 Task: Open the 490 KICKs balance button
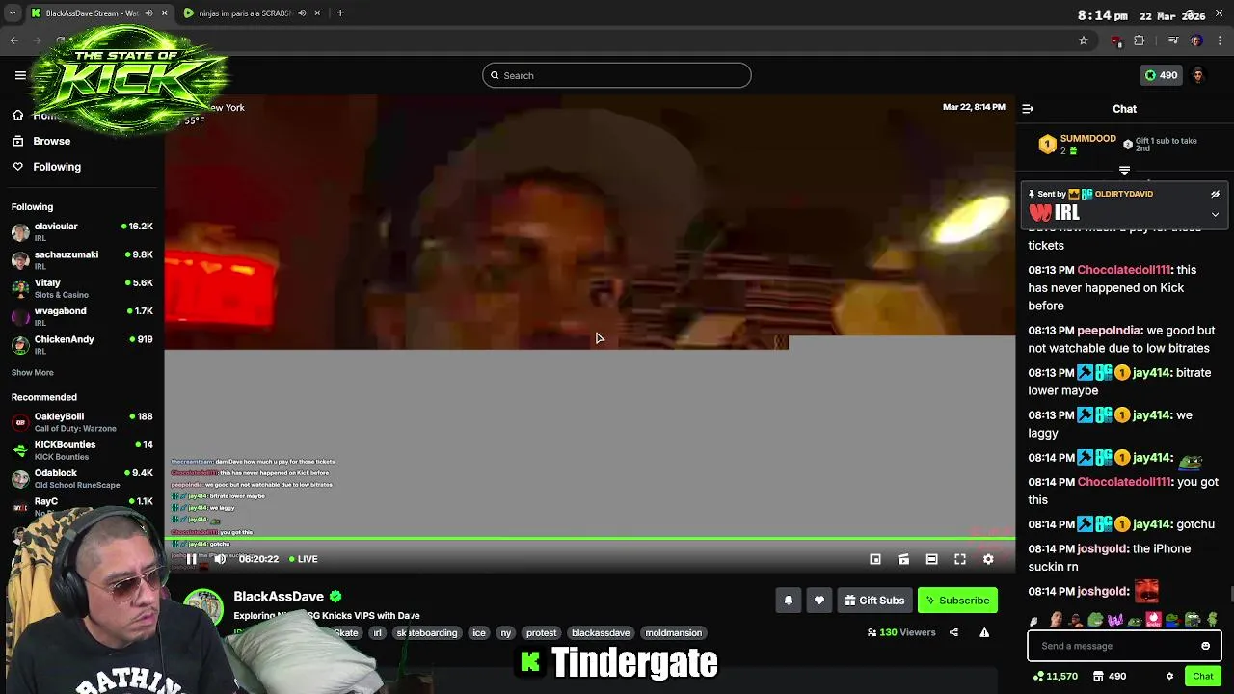[x=1161, y=75]
